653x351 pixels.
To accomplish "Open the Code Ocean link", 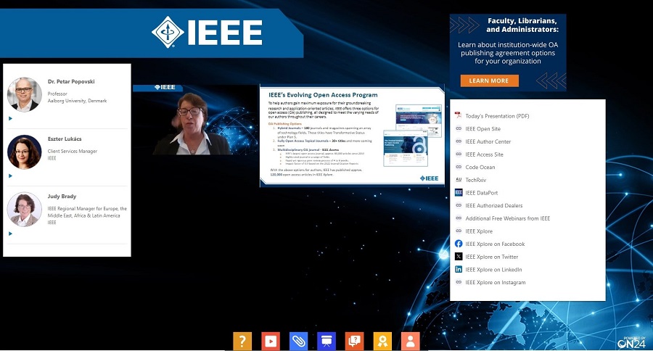I will pos(480,167).
